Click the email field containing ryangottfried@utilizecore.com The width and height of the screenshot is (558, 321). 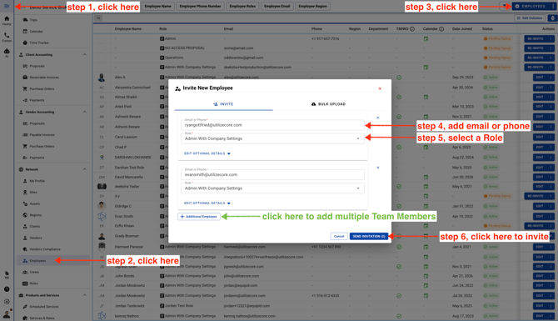pos(272,125)
